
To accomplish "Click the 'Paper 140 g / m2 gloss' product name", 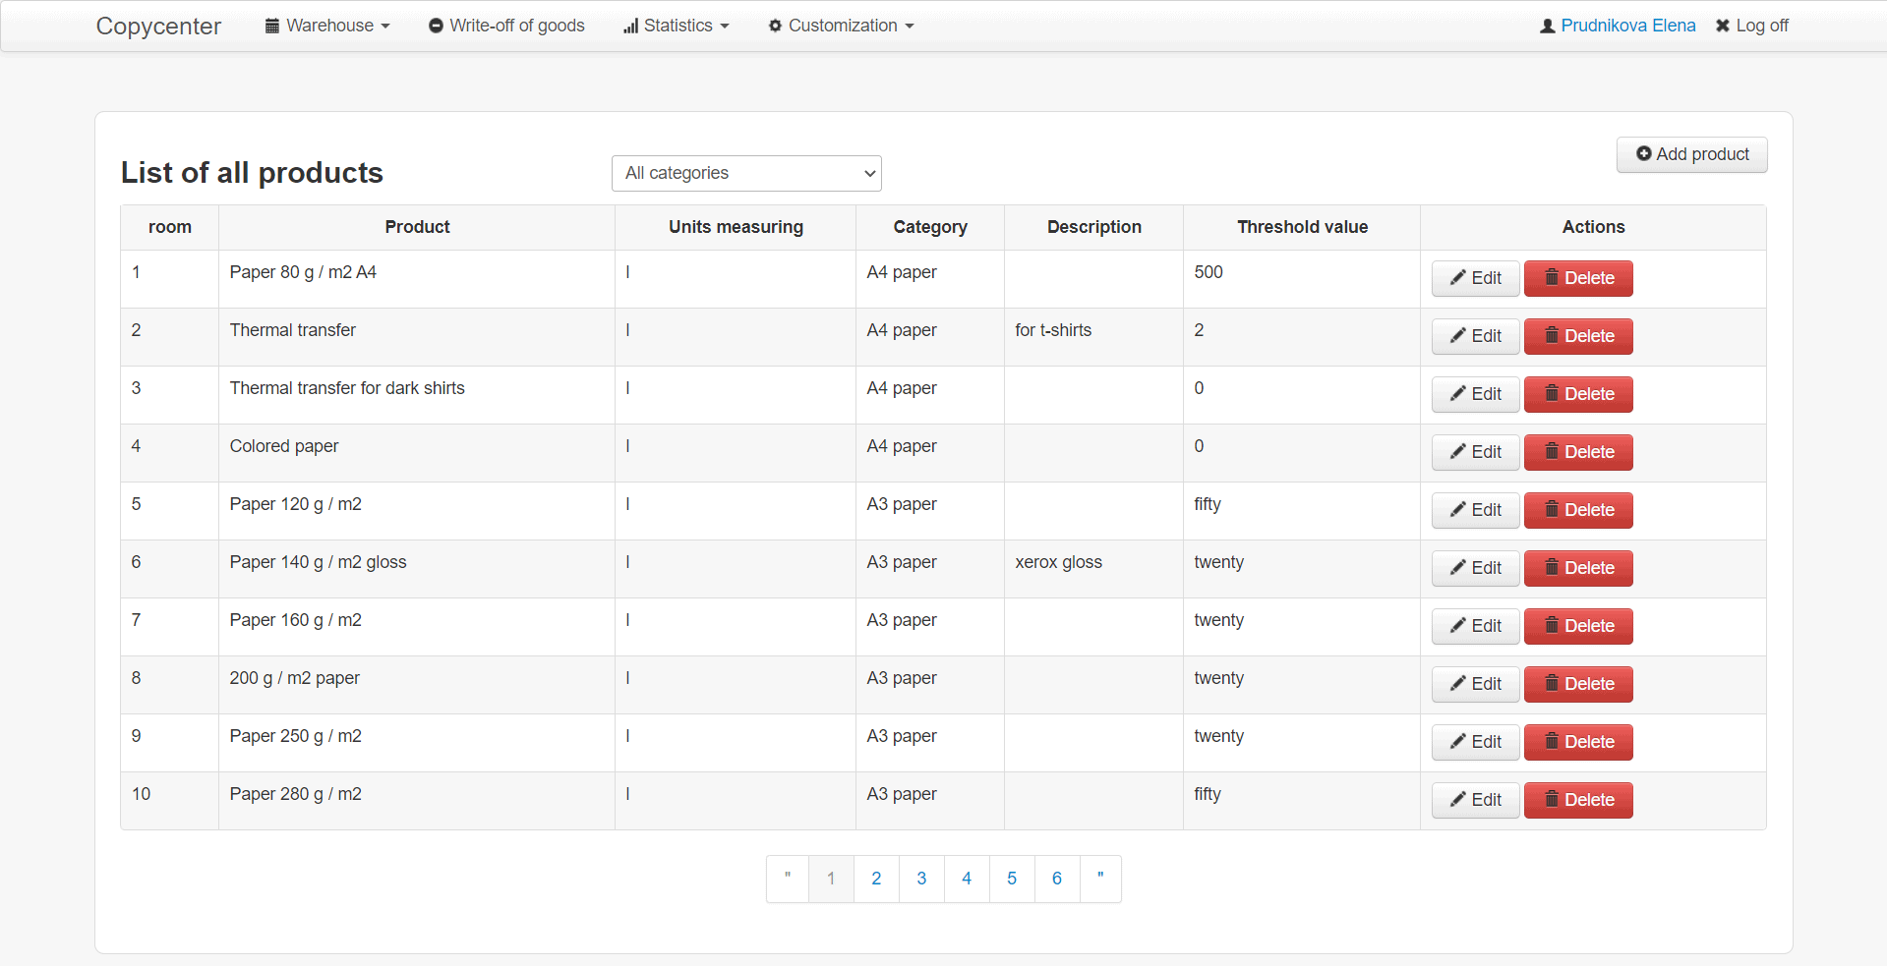I will pos(318,562).
